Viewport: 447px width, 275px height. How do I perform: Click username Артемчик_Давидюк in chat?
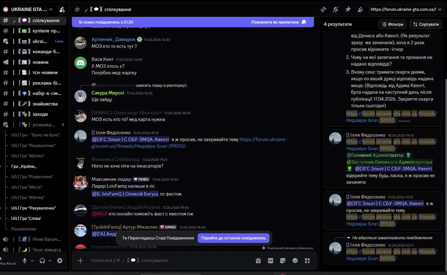coord(113,39)
